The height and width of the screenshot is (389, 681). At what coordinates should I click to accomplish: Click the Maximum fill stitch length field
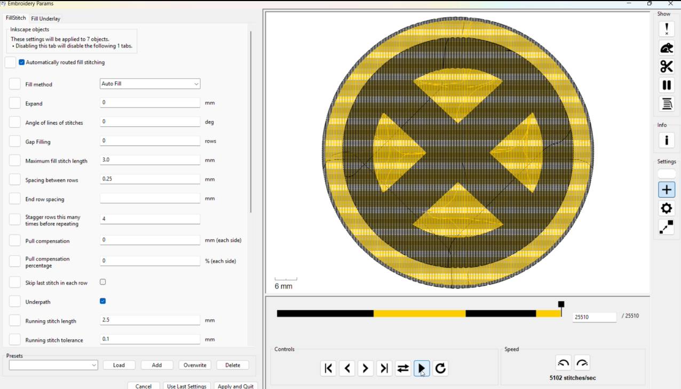tap(150, 160)
